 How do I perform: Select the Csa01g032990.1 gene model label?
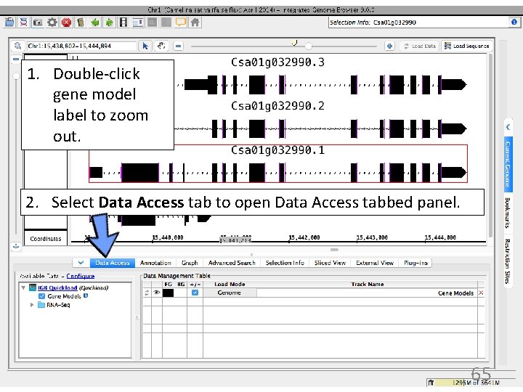277,150
